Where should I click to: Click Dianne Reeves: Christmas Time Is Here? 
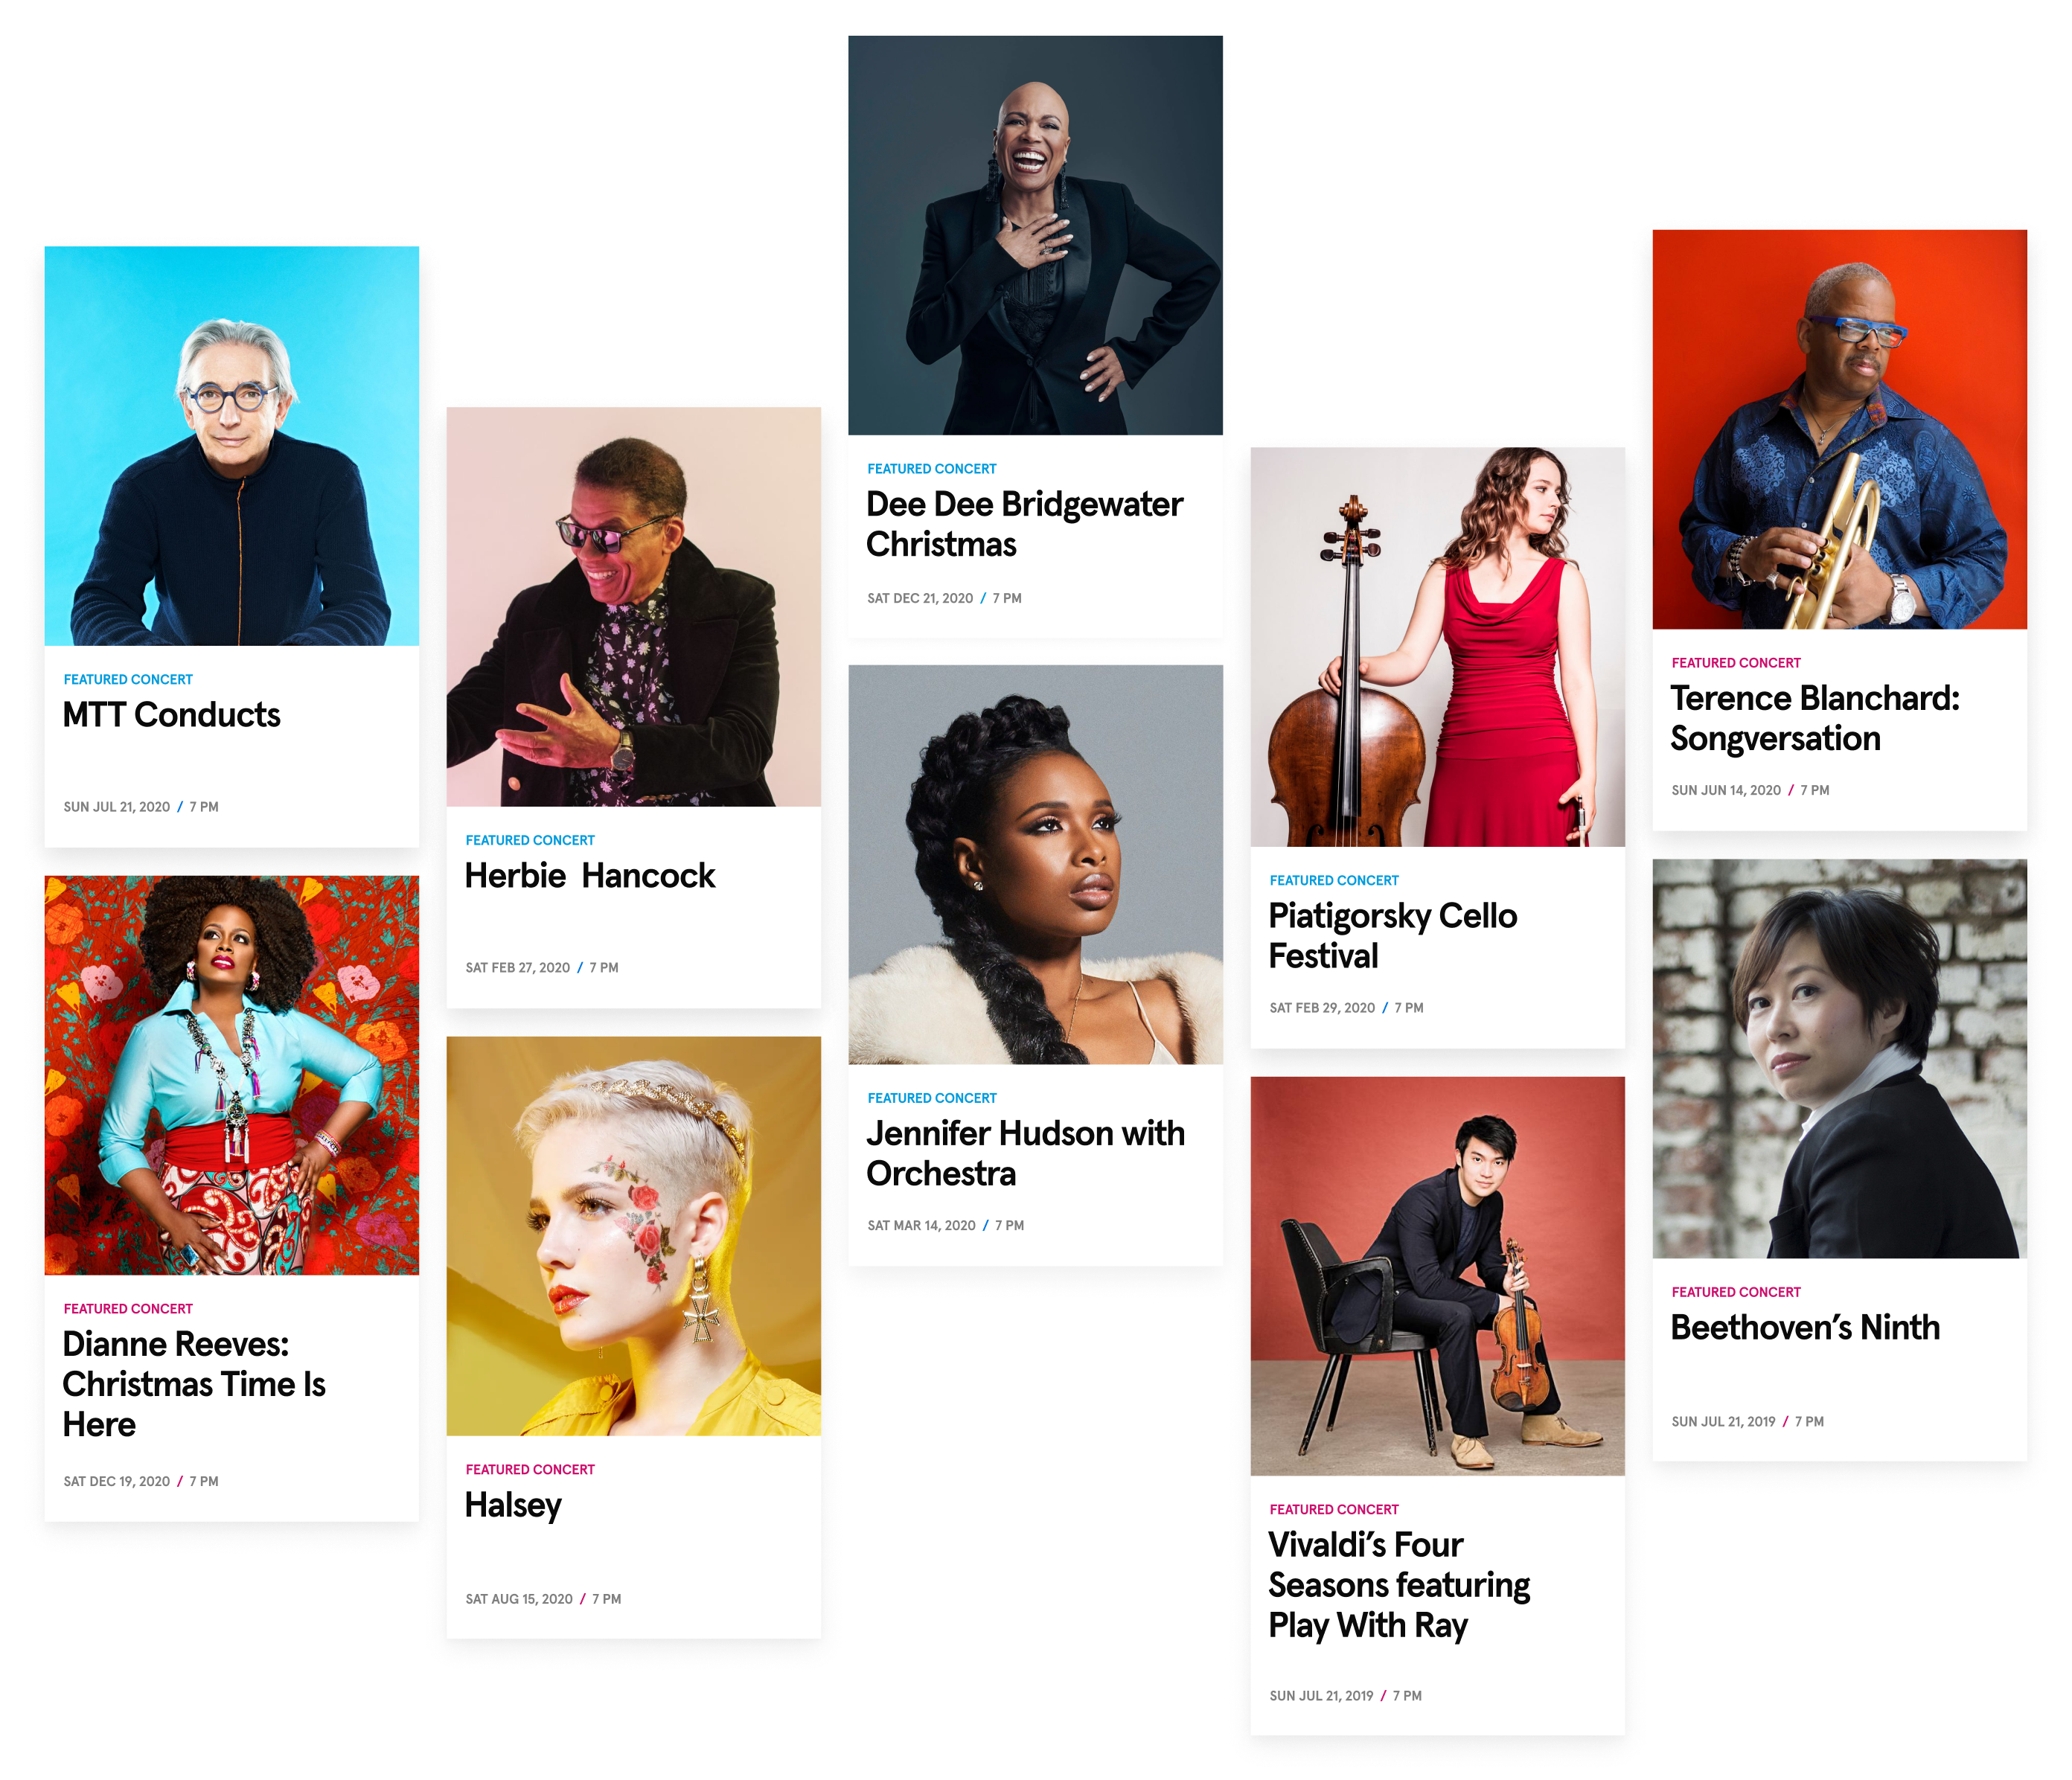[194, 1384]
